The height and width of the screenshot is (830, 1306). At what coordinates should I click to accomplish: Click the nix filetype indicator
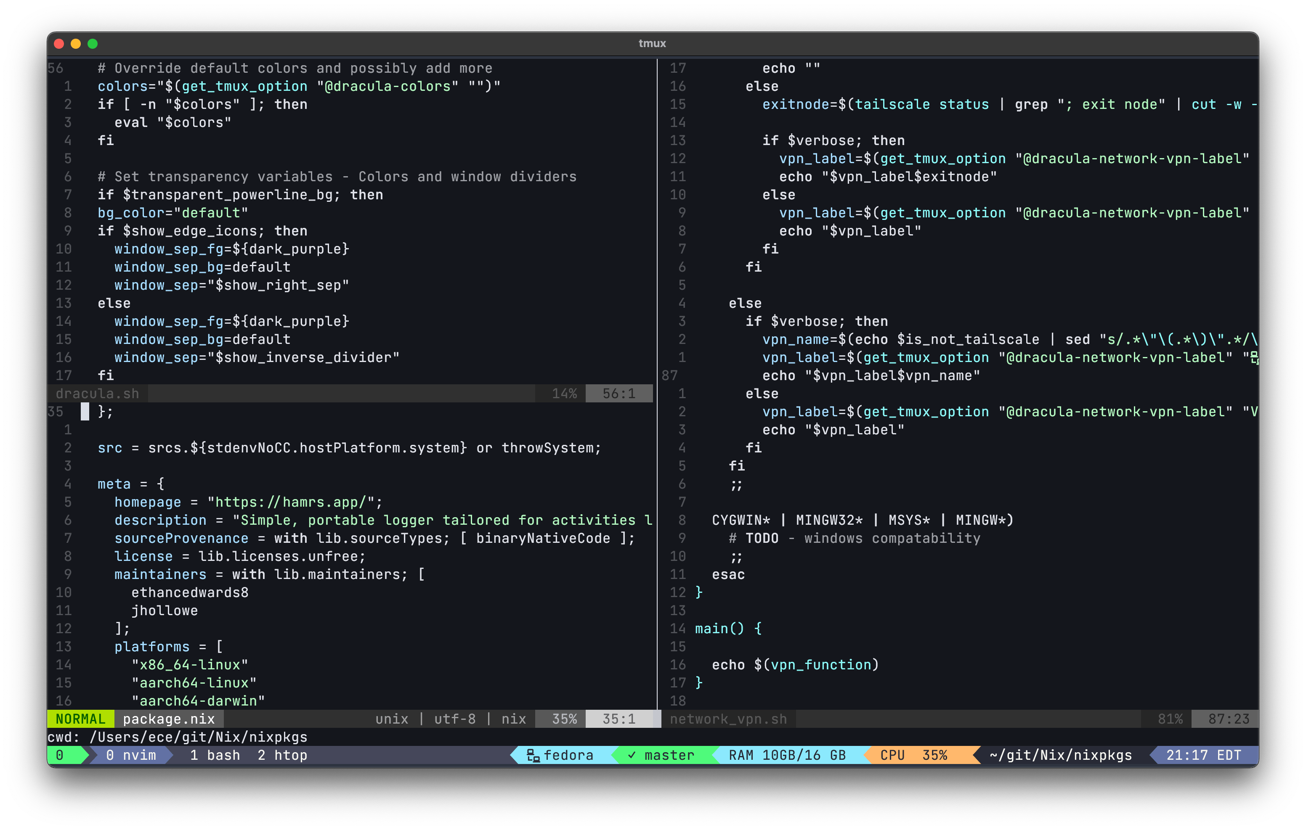coord(514,719)
